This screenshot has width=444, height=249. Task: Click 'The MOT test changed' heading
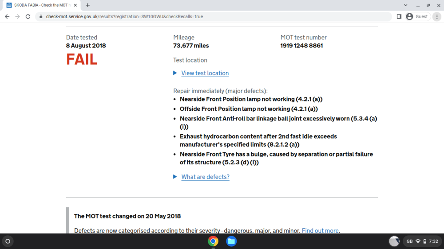click(x=127, y=216)
